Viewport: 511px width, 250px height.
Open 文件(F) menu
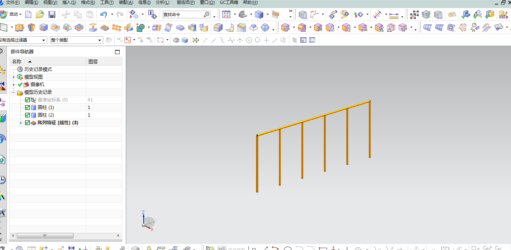pos(13,3)
